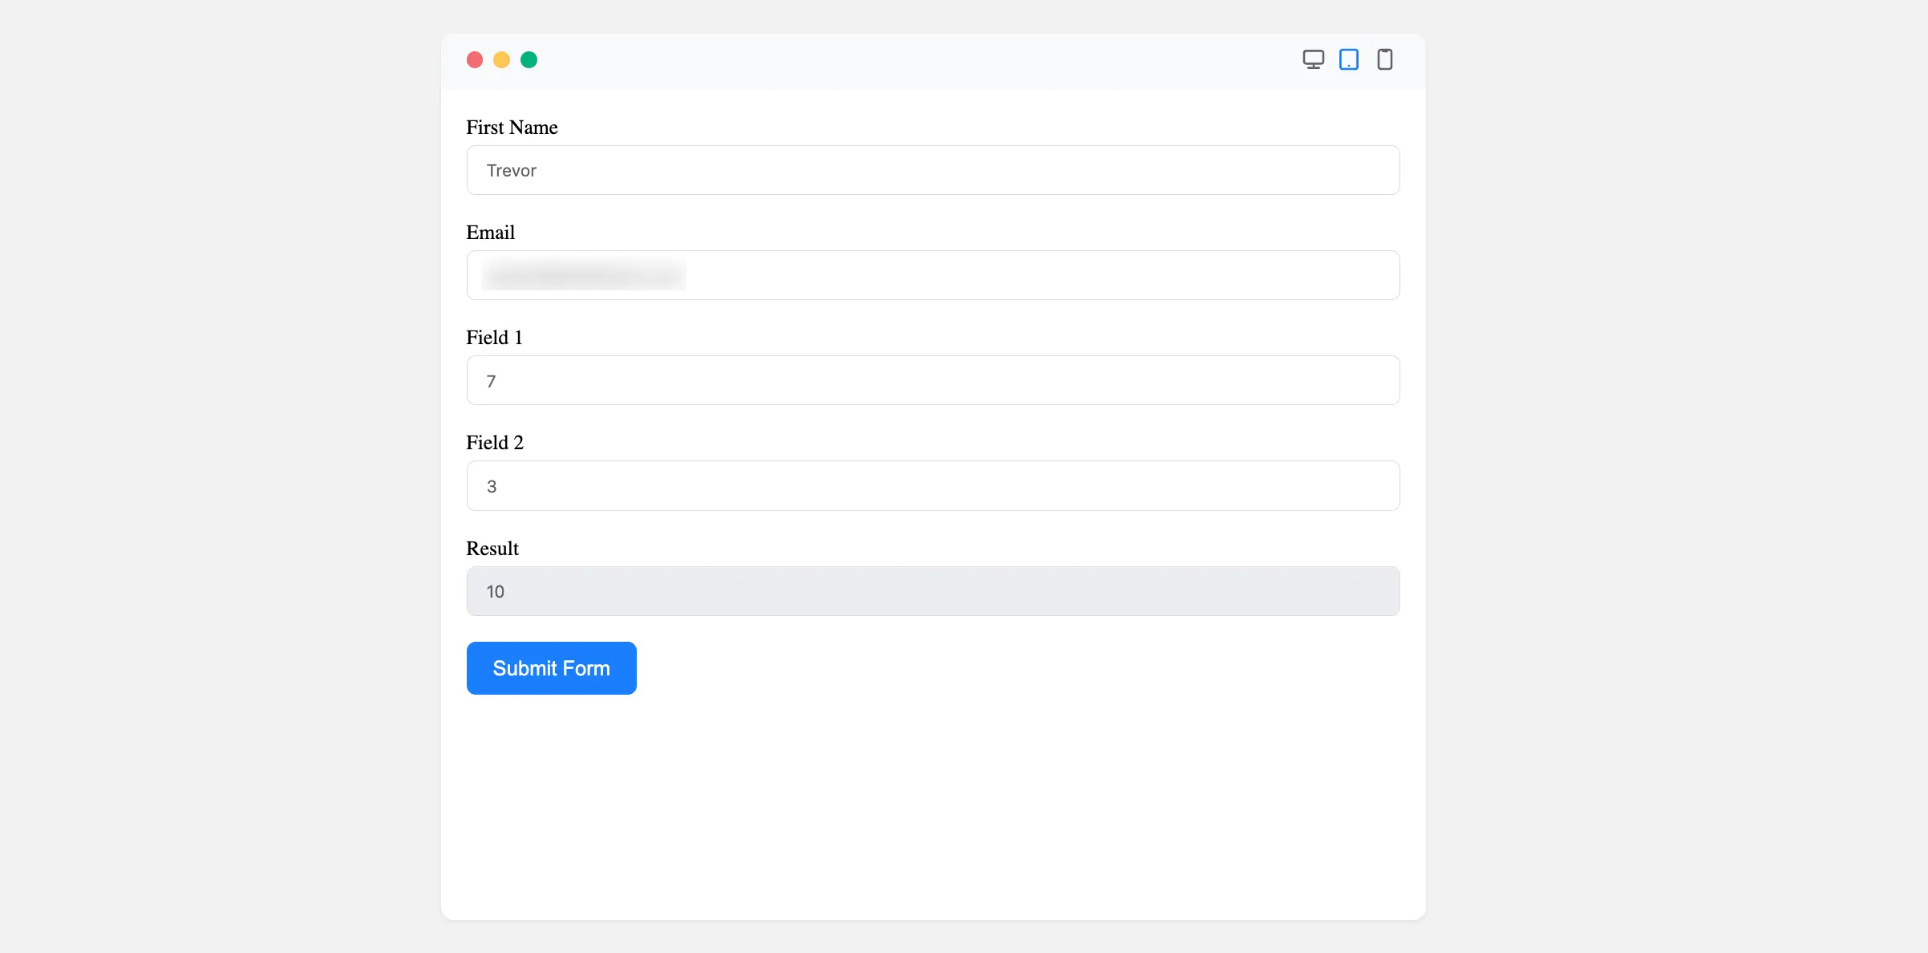Click inside the First Name input
Screen dimensions: 1928x953
(933, 170)
